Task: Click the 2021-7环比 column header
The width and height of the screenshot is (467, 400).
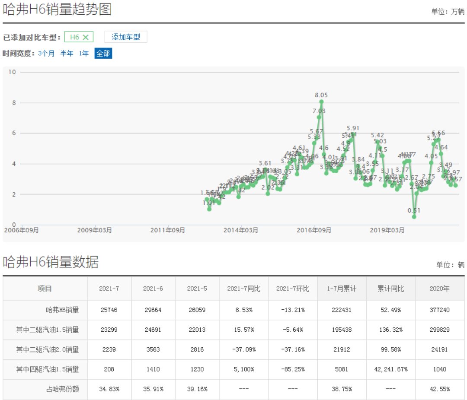Action: (x=293, y=289)
